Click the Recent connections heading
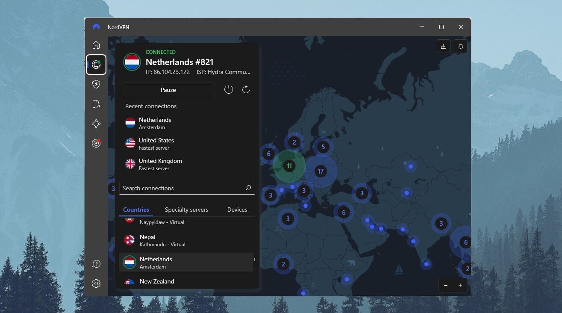This screenshot has width=562, height=313. [151, 106]
